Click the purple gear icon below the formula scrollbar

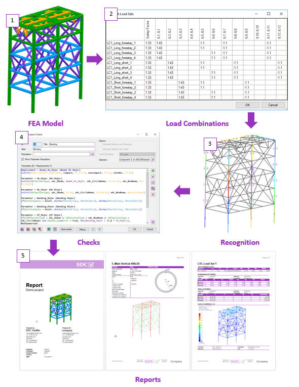[x=153, y=222]
